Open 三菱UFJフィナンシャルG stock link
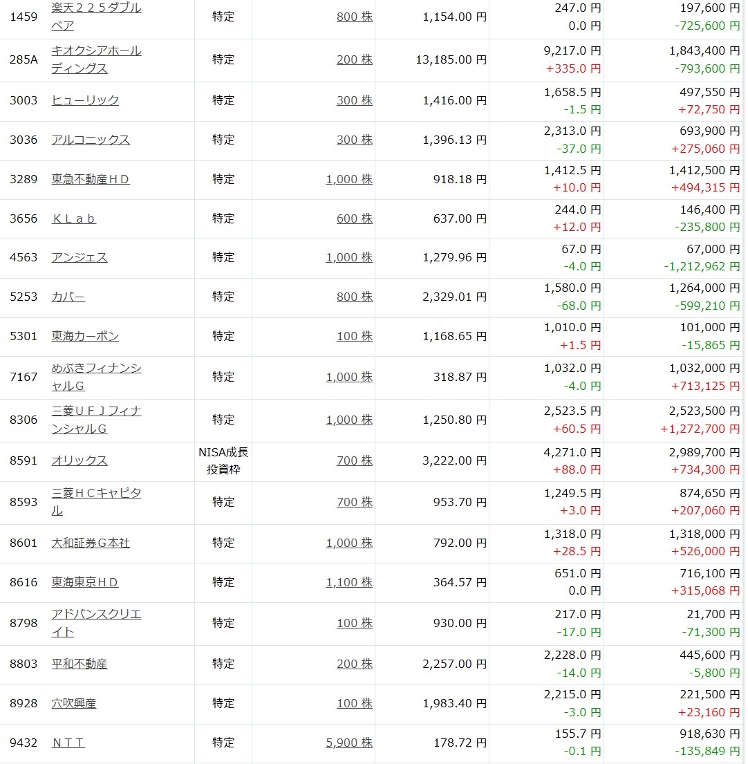Image resolution: width=748 pixels, height=764 pixels. click(x=96, y=411)
